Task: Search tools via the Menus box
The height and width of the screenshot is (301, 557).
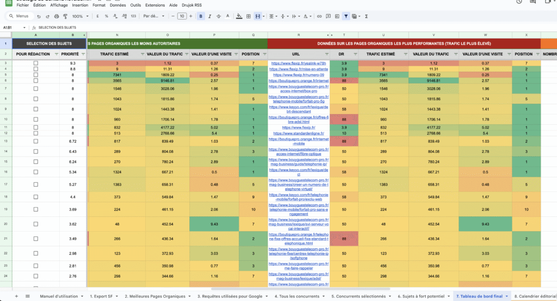Action: 20,16
